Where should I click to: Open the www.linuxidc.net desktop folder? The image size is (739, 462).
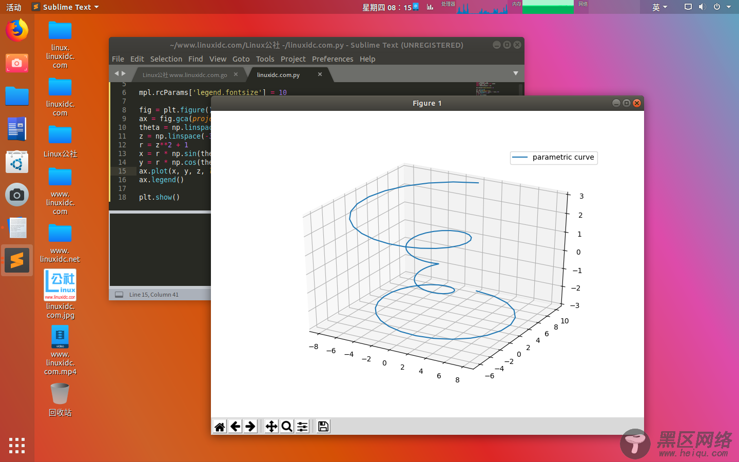point(60,243)
